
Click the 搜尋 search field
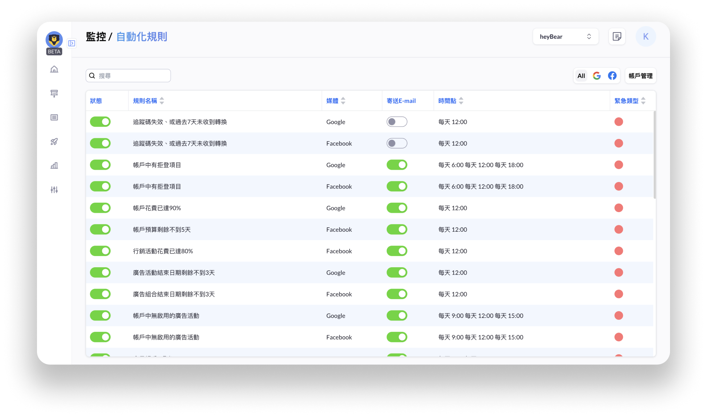coord(132,76)
